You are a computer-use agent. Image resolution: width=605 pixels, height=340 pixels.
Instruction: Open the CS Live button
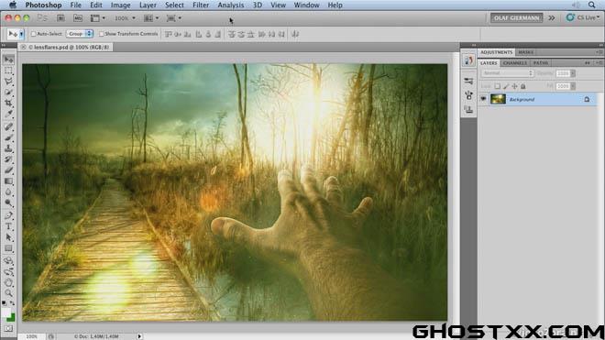coord(583,17)
